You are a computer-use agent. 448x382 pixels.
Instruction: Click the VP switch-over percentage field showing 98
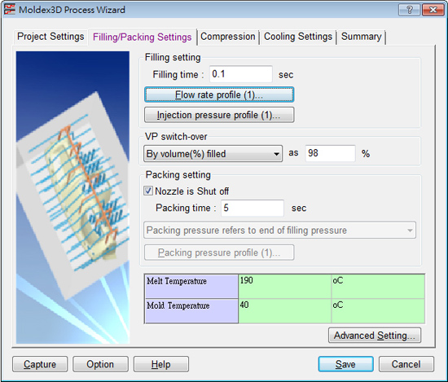tap(330, 153)
